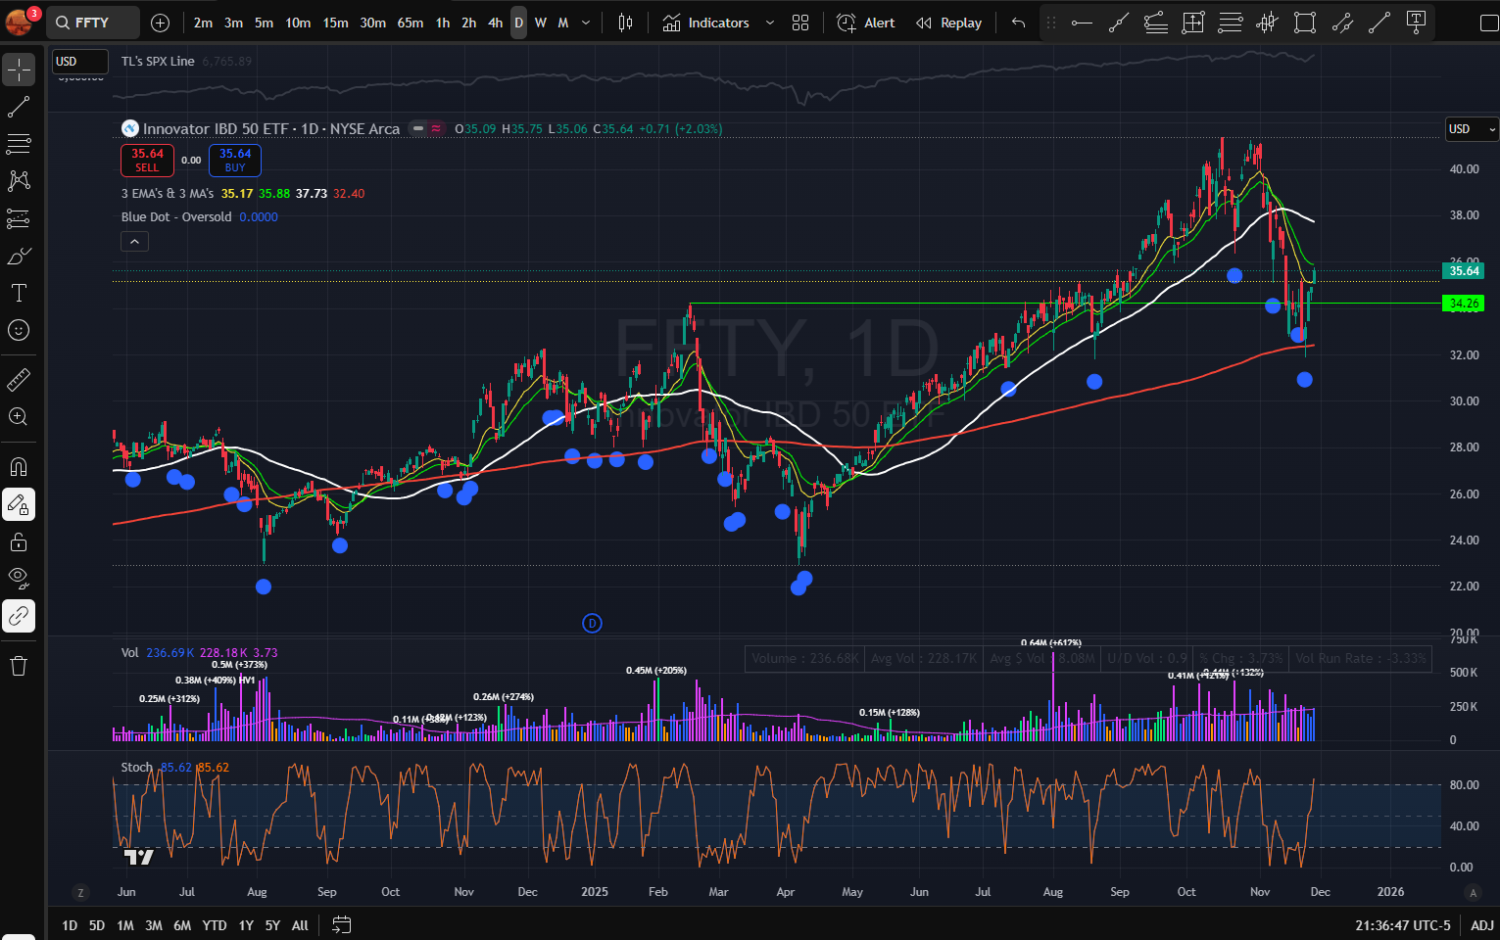Expand indicator templates dropdown arrow
Screen dimensions: 1500x940
point(769,23)
